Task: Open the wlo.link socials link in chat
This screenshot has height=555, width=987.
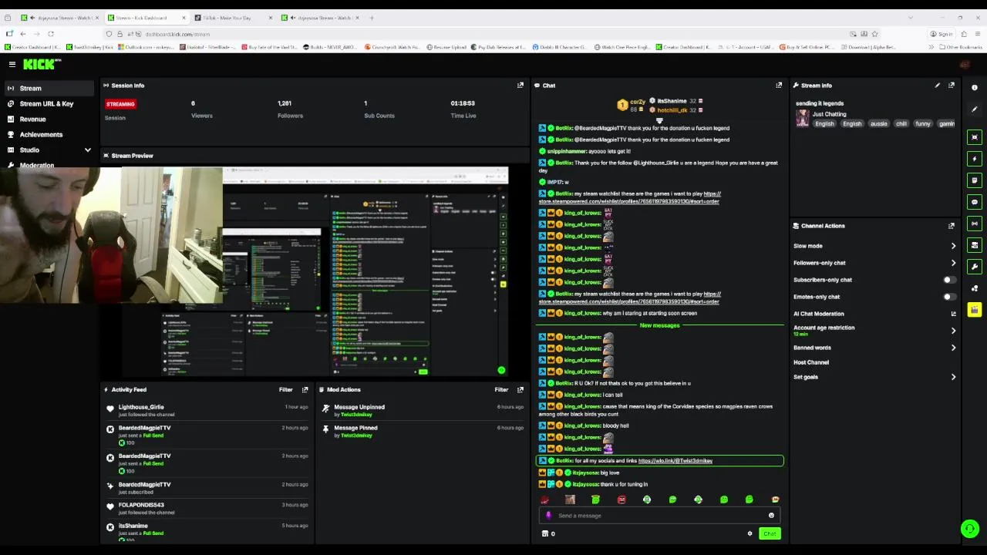Action: (675, 461)
